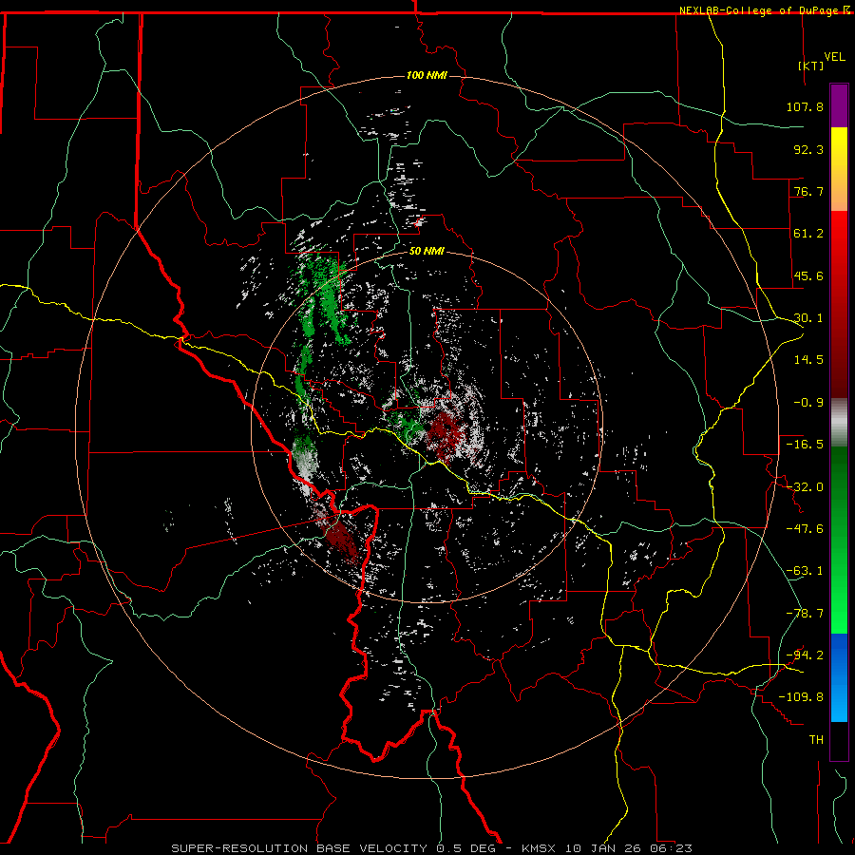The image size is (855, 855).
Task: Click the green segment of velocity color bar
Action: [x=839, y=540]
